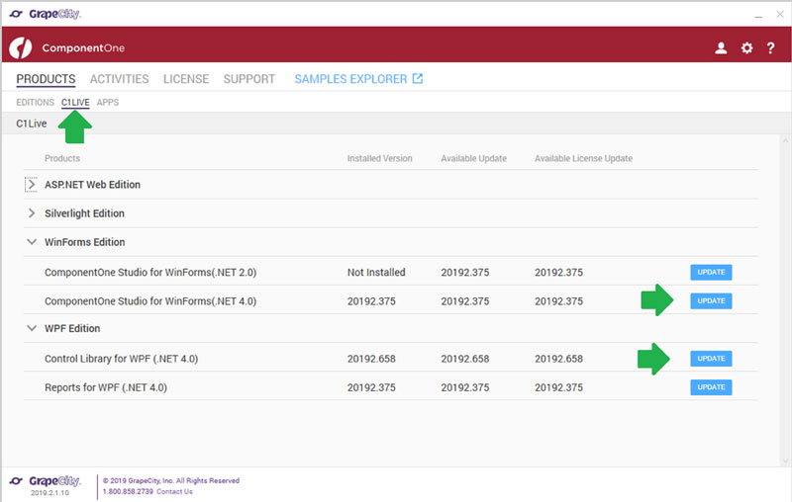Screen dimensions: 792x502
Task: Close the GrapeCity window
Action: coord(780,15)
